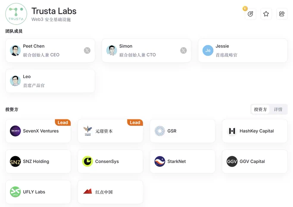293x207 pixels.
Task: Click the 团队成员 heading
Action: coord(14,31)
